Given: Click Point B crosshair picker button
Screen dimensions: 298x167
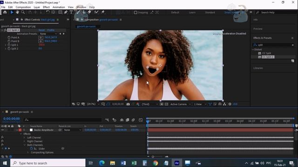Looking at the screenshot, I should pyautogui.click(x=41, y=41).
